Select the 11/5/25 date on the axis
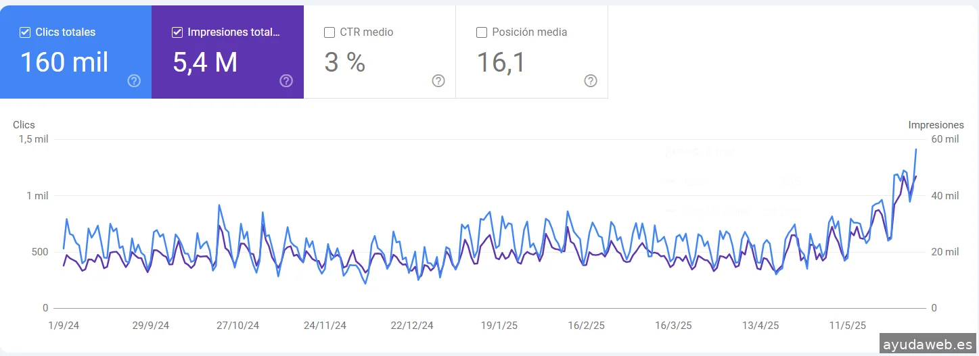Screen dimensions: 979x356 click(x=847, y=326)
